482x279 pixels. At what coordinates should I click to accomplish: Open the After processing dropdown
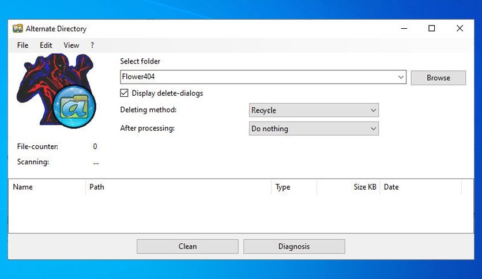click(314, 129)
